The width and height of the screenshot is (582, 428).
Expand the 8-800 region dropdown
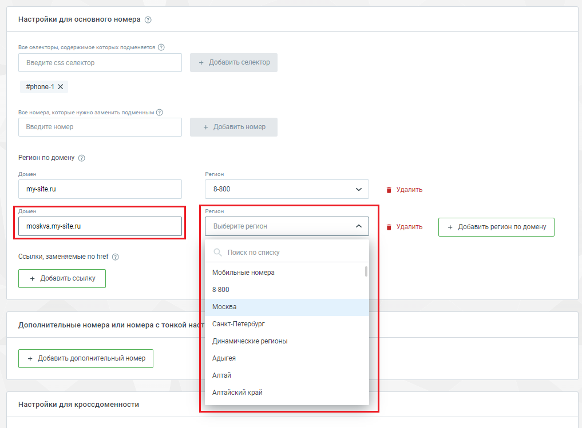tap(287, 189)
